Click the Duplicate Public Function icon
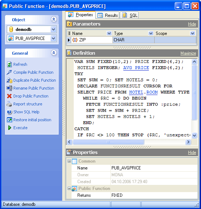This screenshot has width=201, height=209. coord(9,80)
